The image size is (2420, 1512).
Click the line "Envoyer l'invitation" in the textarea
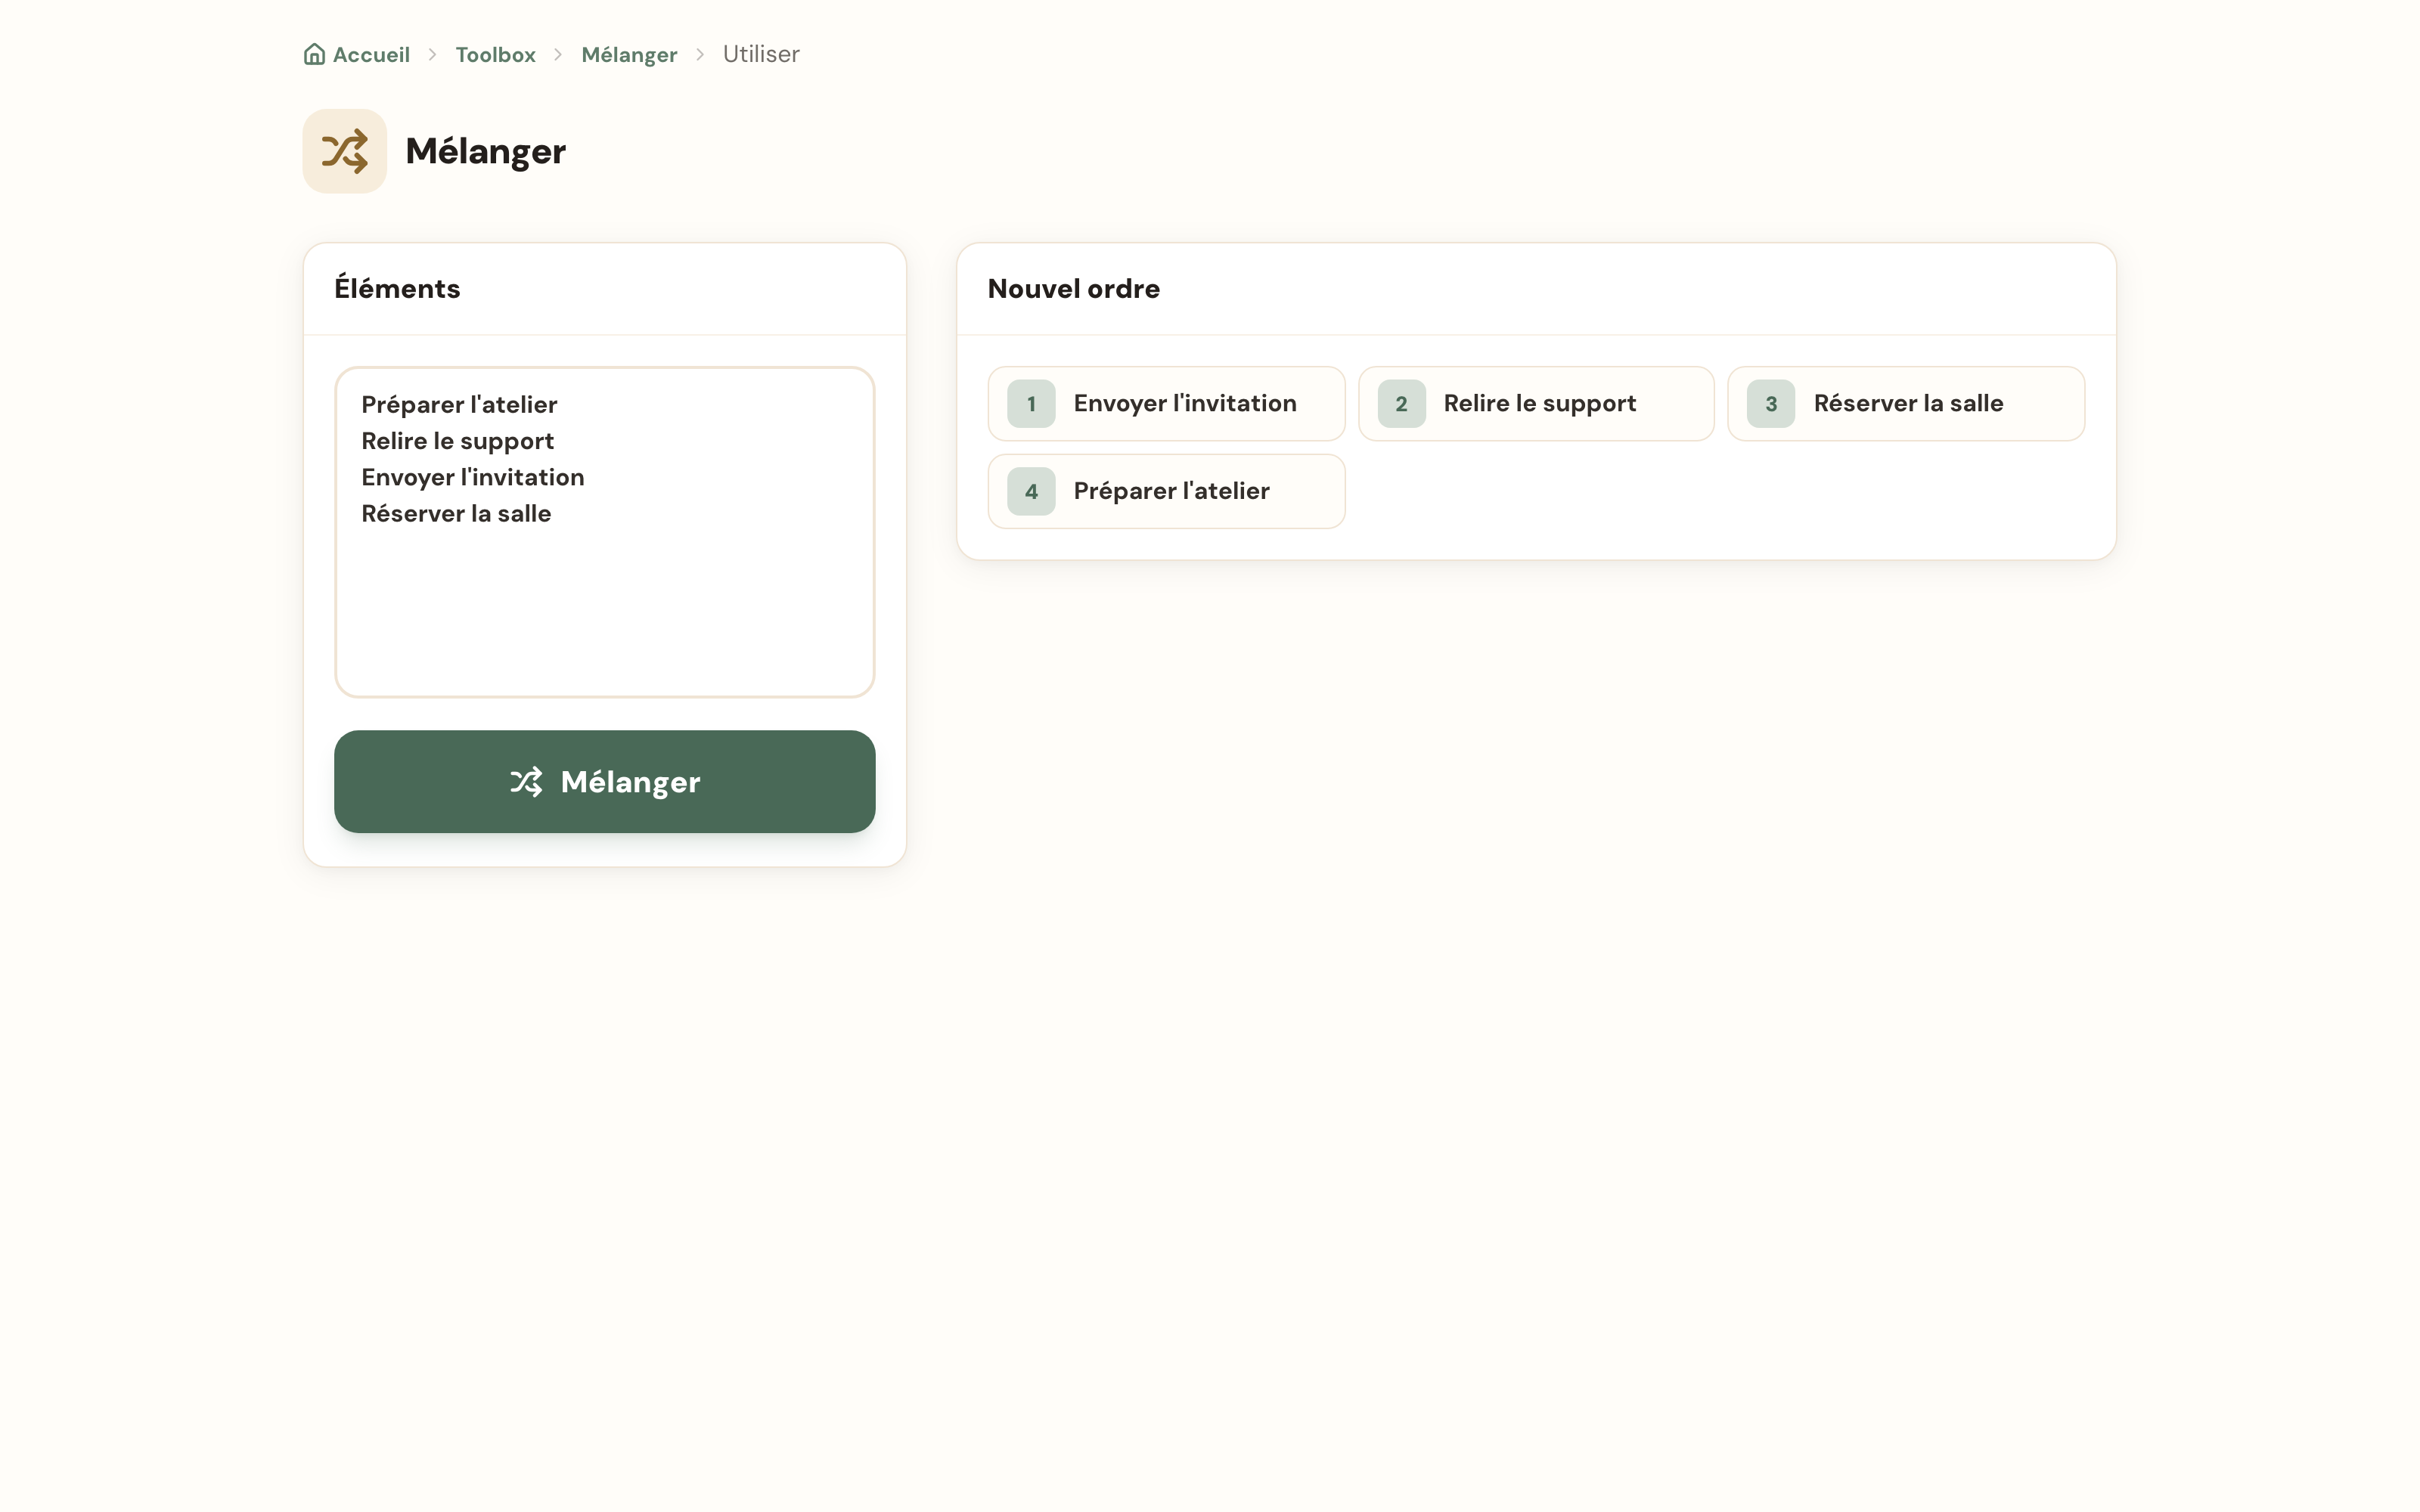tap(473, 477)
